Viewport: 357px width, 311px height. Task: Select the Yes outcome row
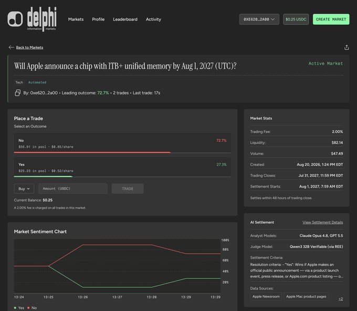pyautogui.click(x=122, y=167)
